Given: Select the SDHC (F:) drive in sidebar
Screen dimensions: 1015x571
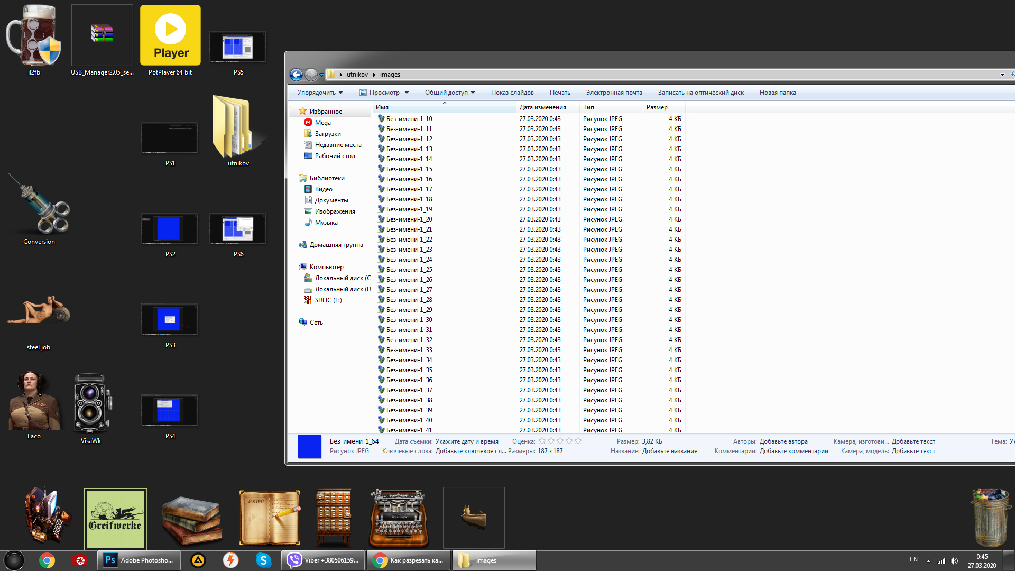Looking at the screenshot, I should (328, 300).
